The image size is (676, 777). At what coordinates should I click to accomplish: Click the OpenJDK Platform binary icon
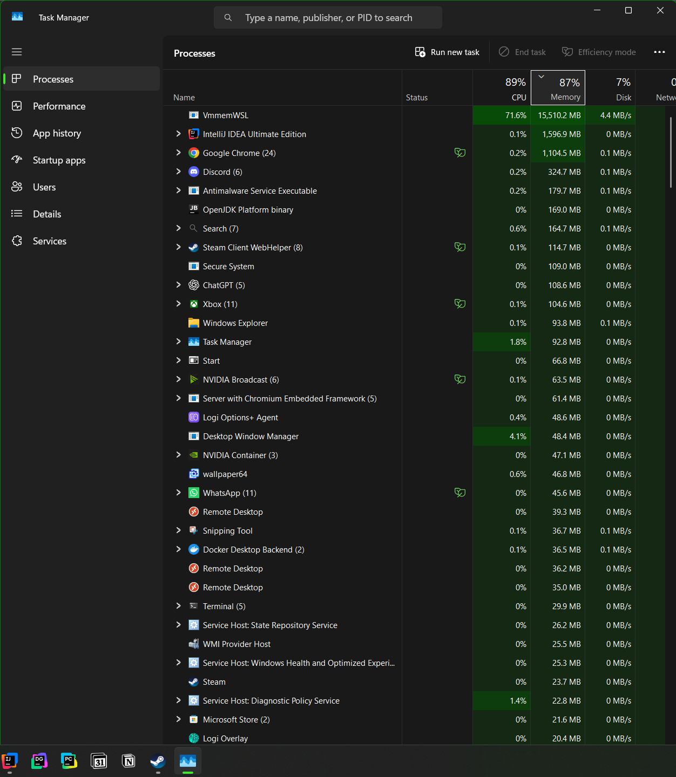point(194,209)
